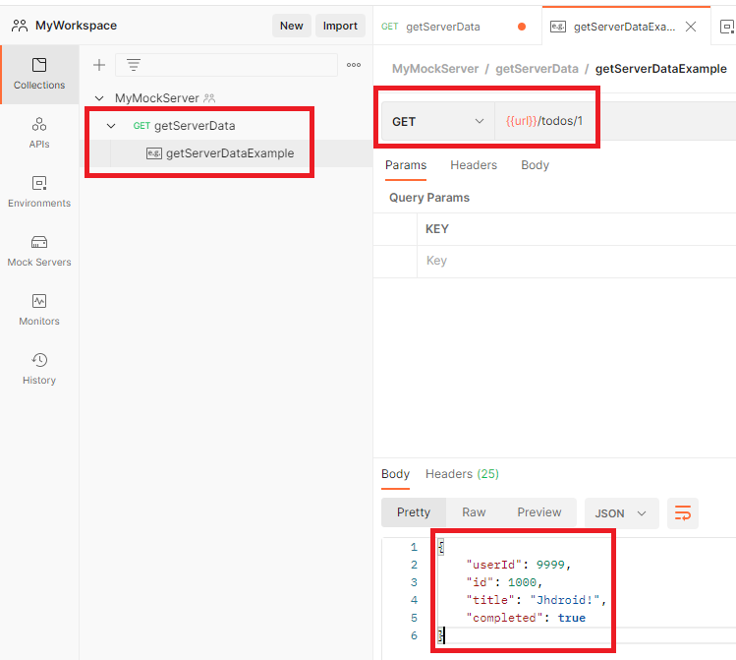Click line number 6 in the response editor

tap(414, 635)
